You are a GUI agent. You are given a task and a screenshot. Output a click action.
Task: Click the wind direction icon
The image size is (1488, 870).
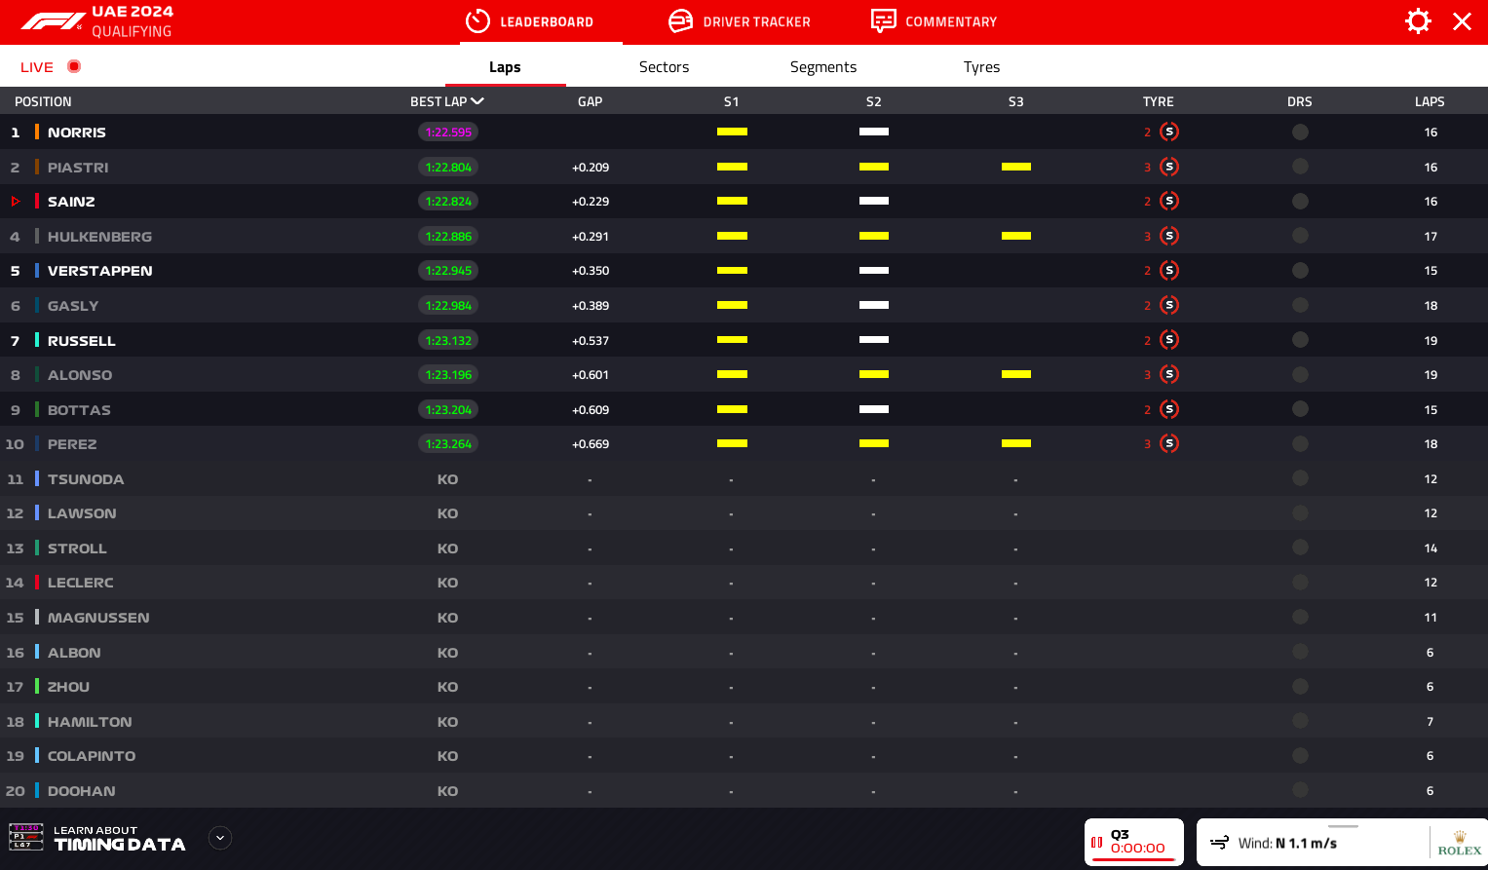pyautogui.click(x=1219, y=843)
